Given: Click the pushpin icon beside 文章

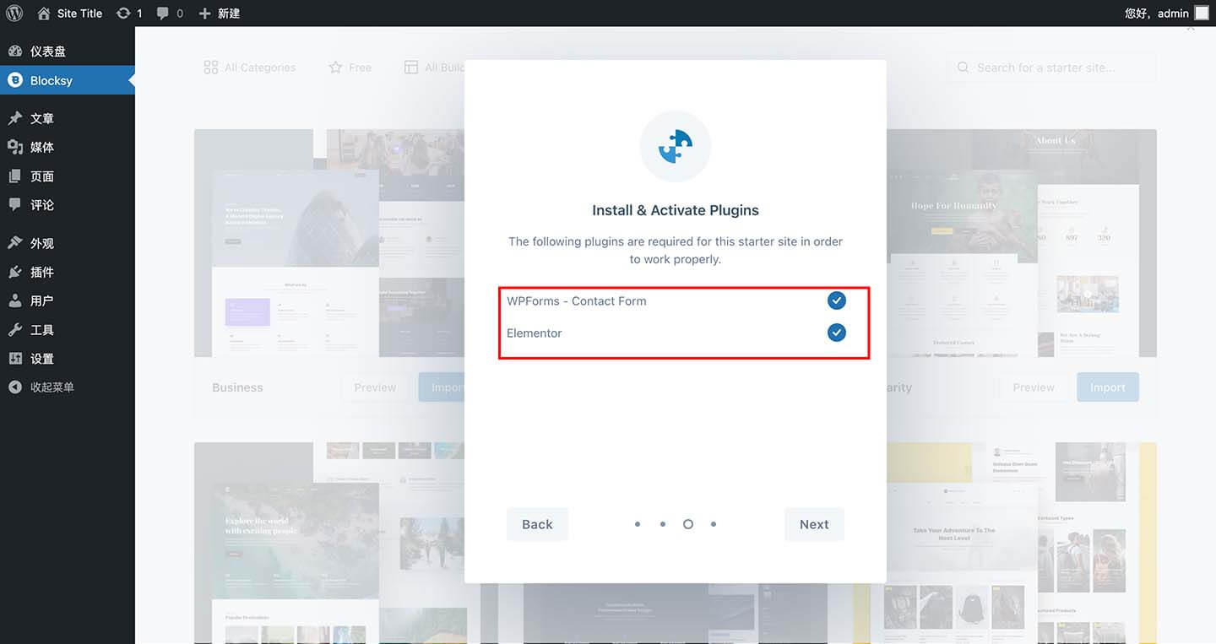Looking at the screenshot, I should point(15,118).
